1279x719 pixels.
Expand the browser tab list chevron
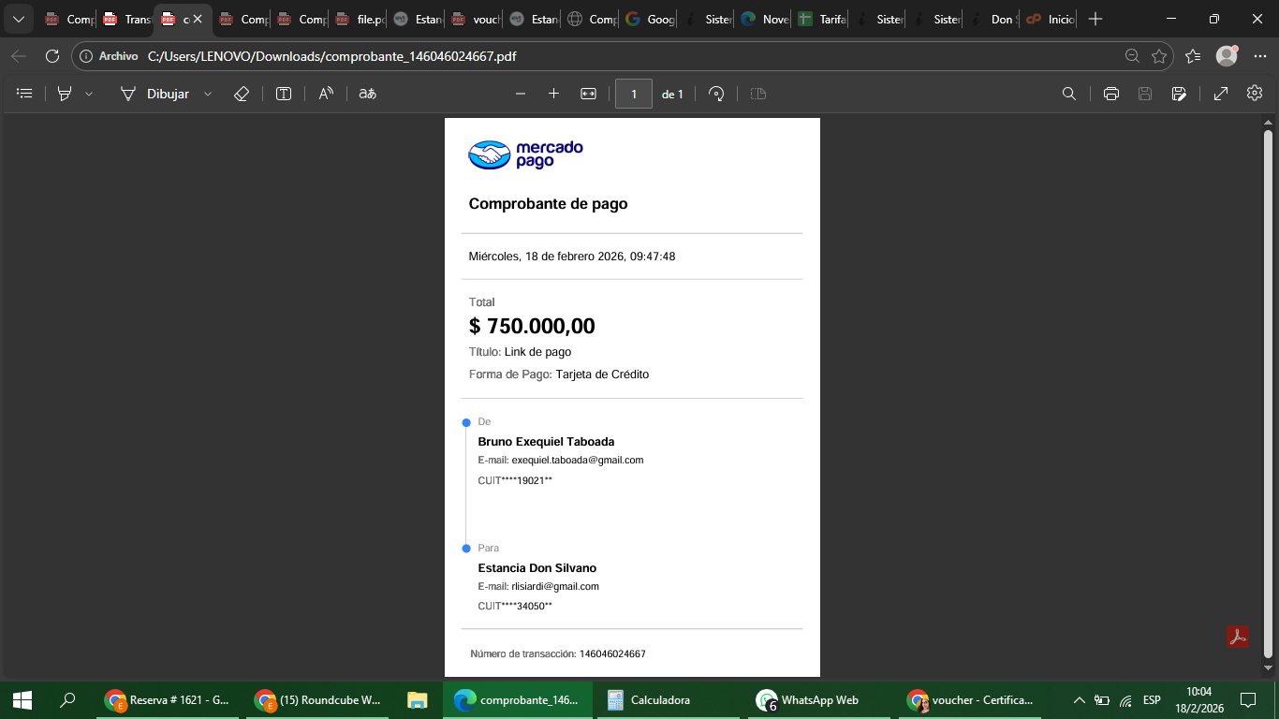coord(18,19)
